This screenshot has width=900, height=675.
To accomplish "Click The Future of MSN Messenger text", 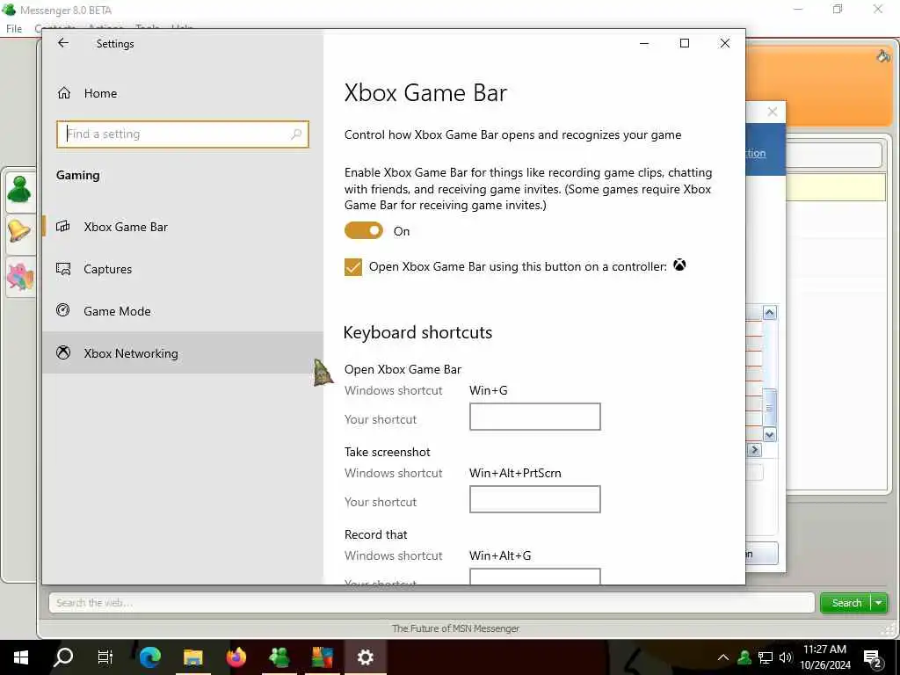I will tap(456, 628).
